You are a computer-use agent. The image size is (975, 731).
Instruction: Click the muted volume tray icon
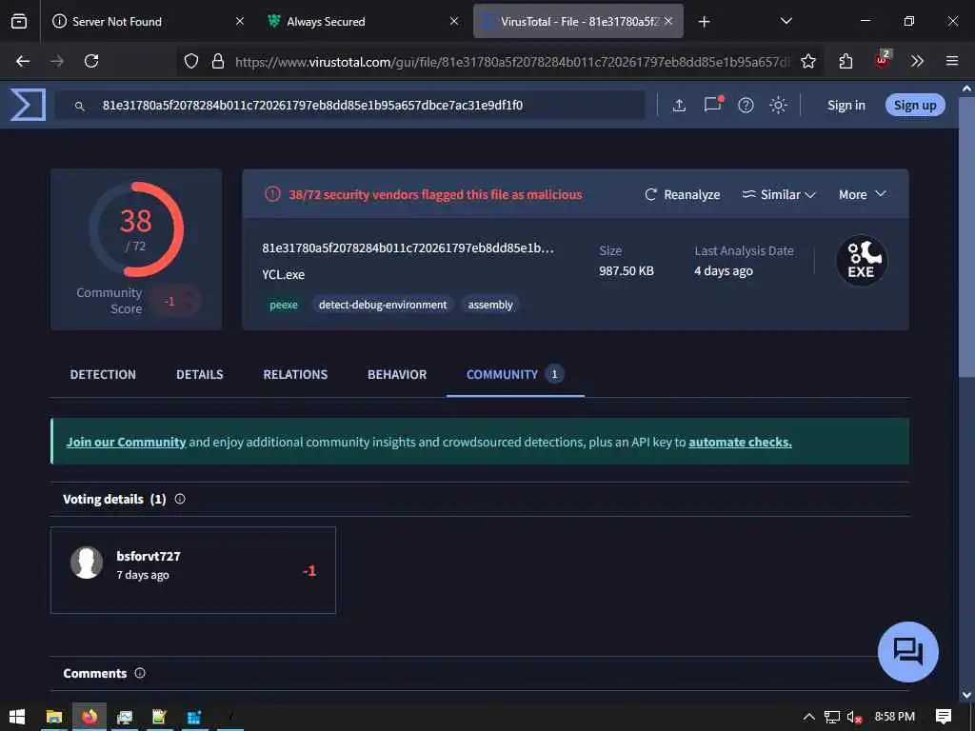click(854, 718)
